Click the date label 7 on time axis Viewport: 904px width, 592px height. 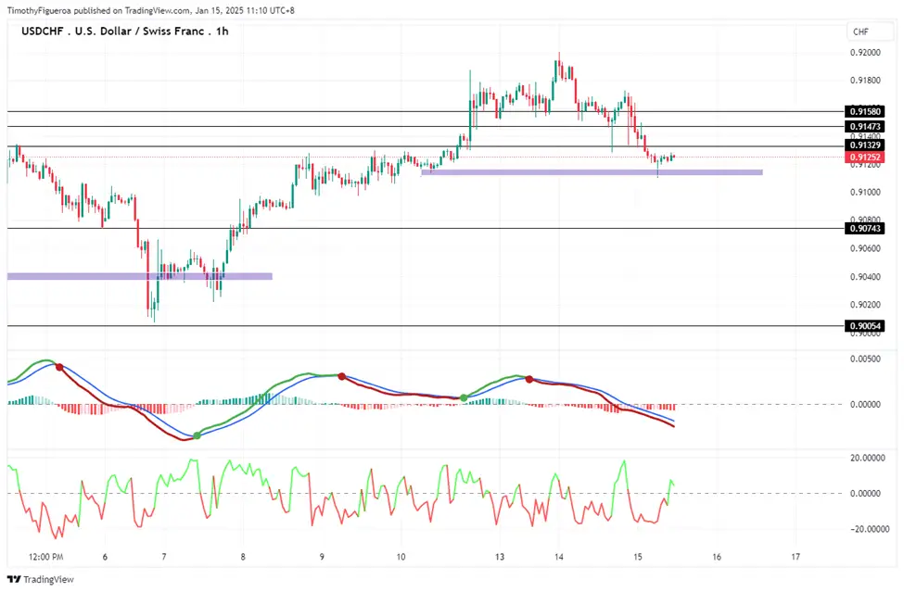pyautogui.click(x=164, y=557)
